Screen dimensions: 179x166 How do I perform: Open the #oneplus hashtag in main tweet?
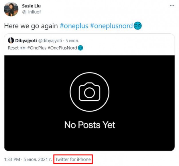[x=74, y=26]
